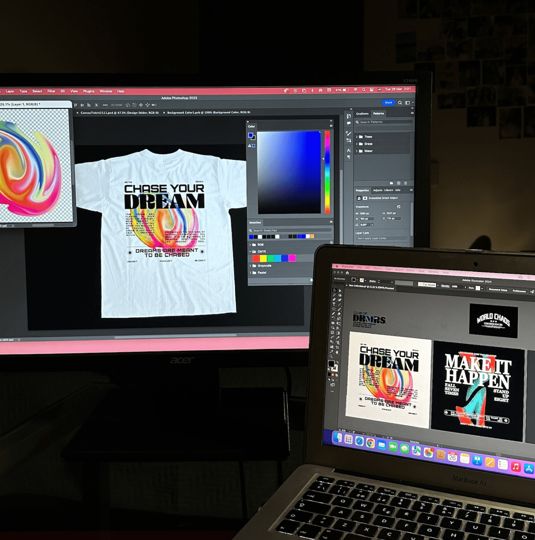
Task: Switch to the Libraries tab
Action: click(388, 190)
